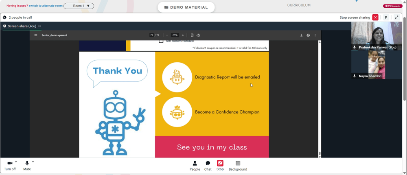Edit the 25% zoom level field
Screen dimensions: 407x175
click(175, 35)
